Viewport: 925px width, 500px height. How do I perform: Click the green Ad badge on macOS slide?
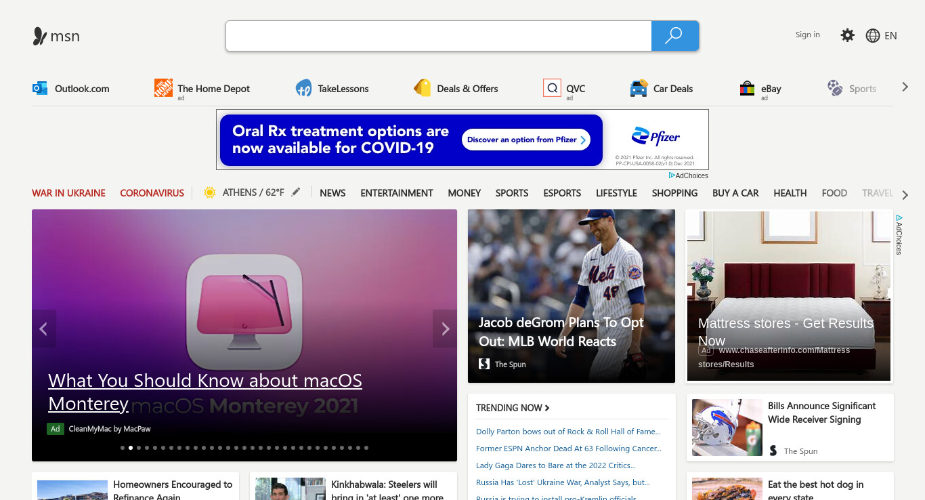(x=56, y=429)
